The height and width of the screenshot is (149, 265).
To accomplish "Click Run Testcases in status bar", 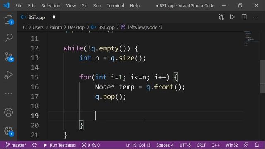I will tap(60, 145).
